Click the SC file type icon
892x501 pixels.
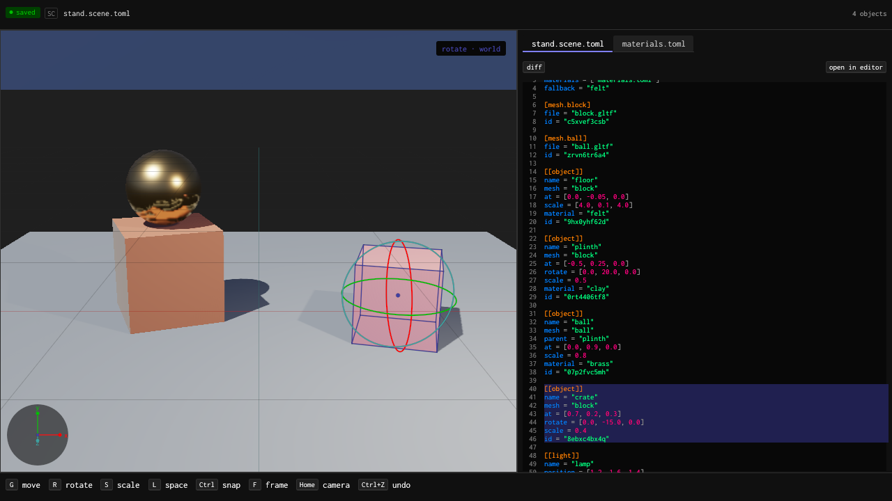point(51,13)
